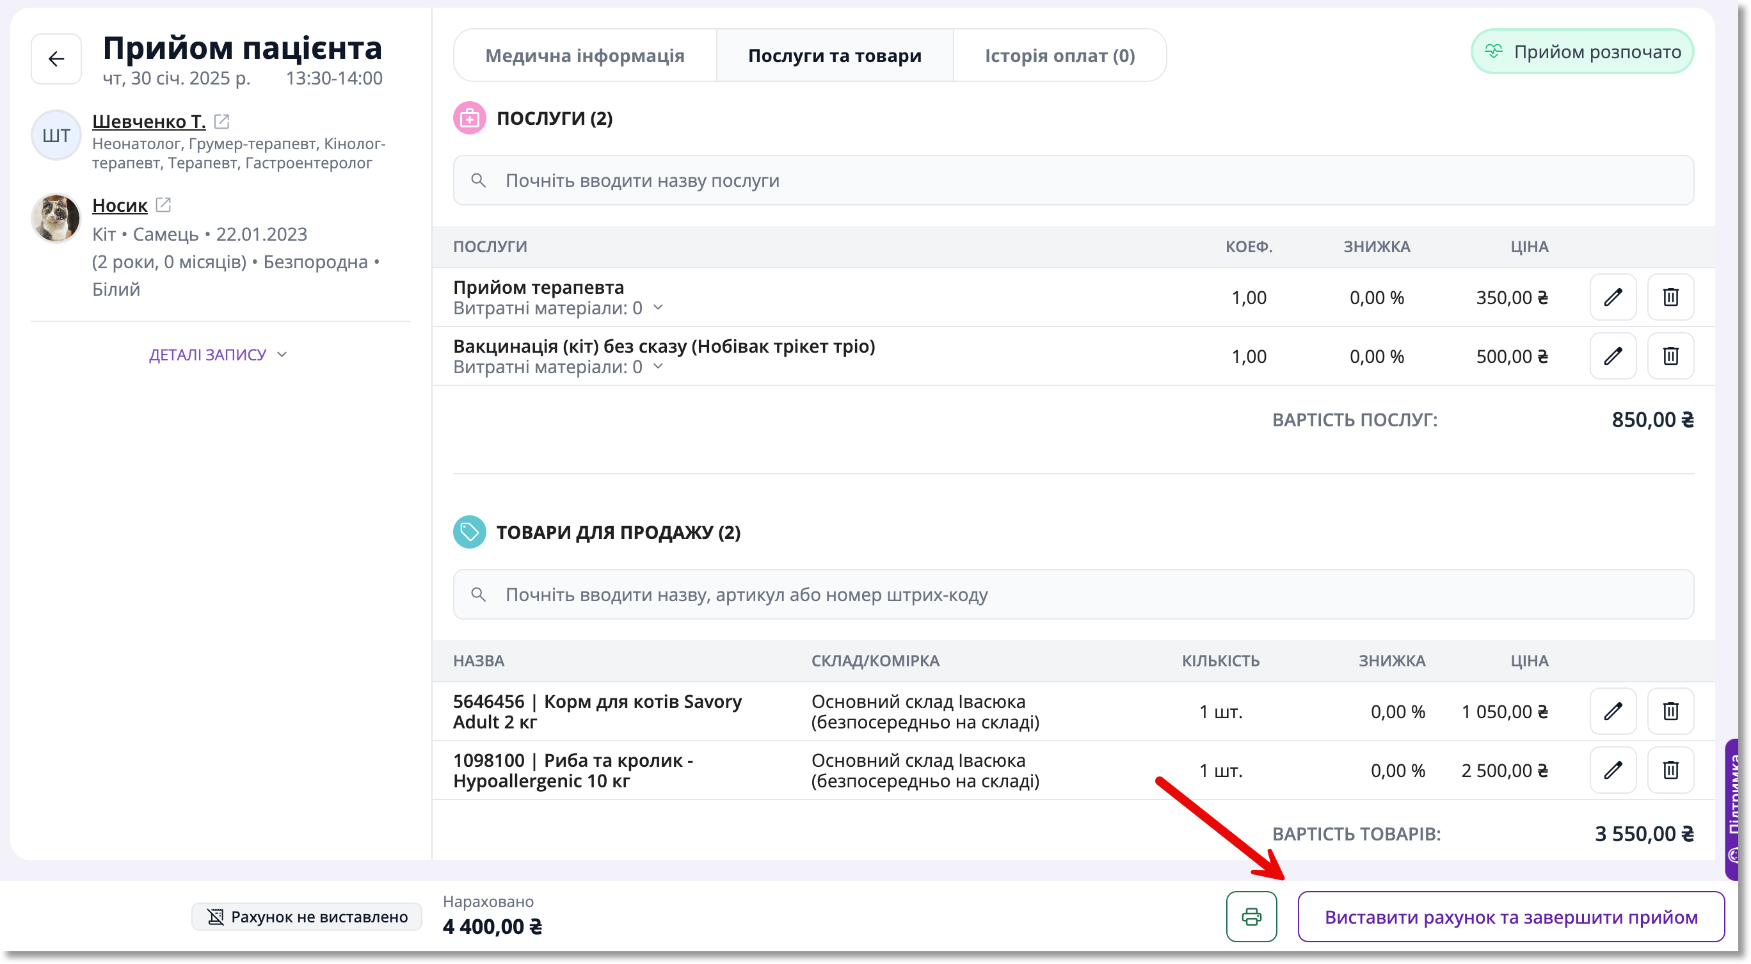Delete the Корм для котів Savory product

click(1670, 711)
